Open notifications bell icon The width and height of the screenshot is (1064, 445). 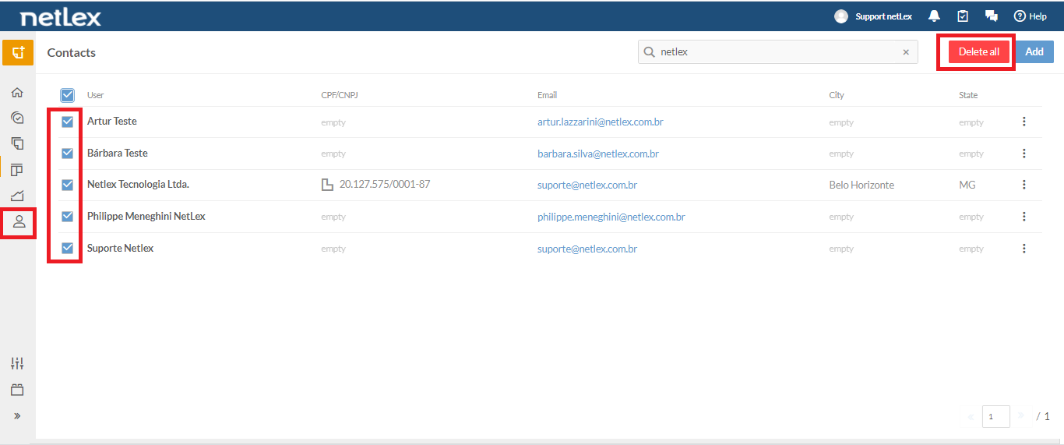935,16
